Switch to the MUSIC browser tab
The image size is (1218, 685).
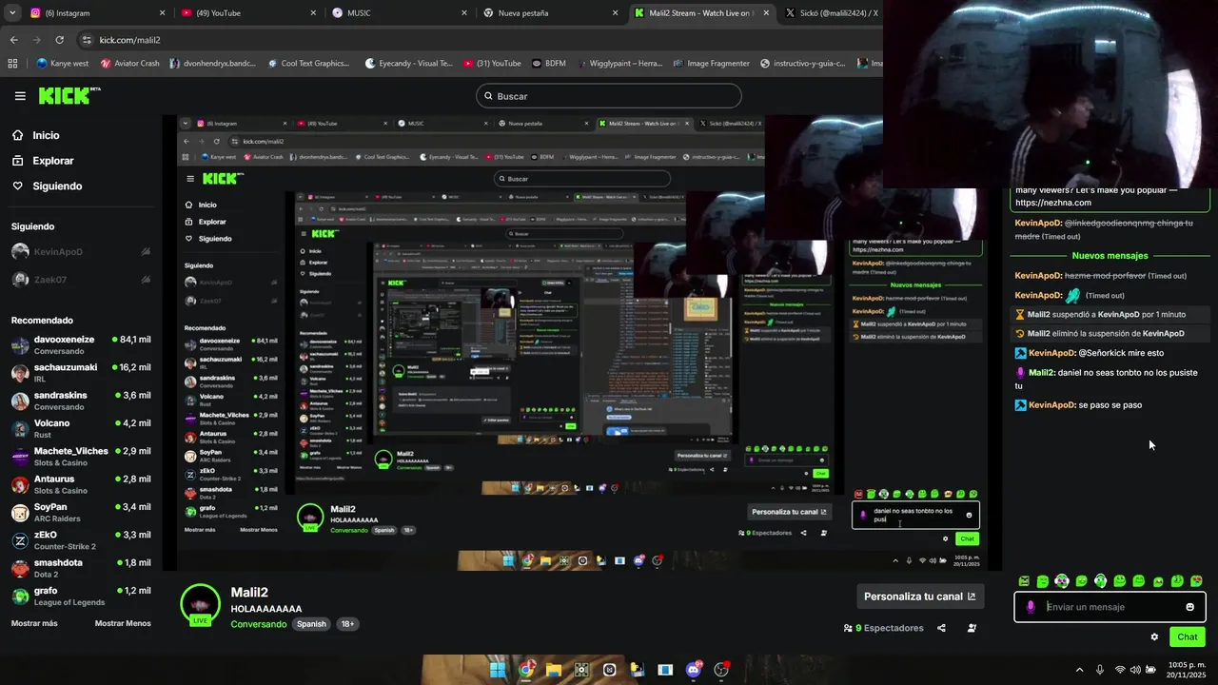(398, 13)
